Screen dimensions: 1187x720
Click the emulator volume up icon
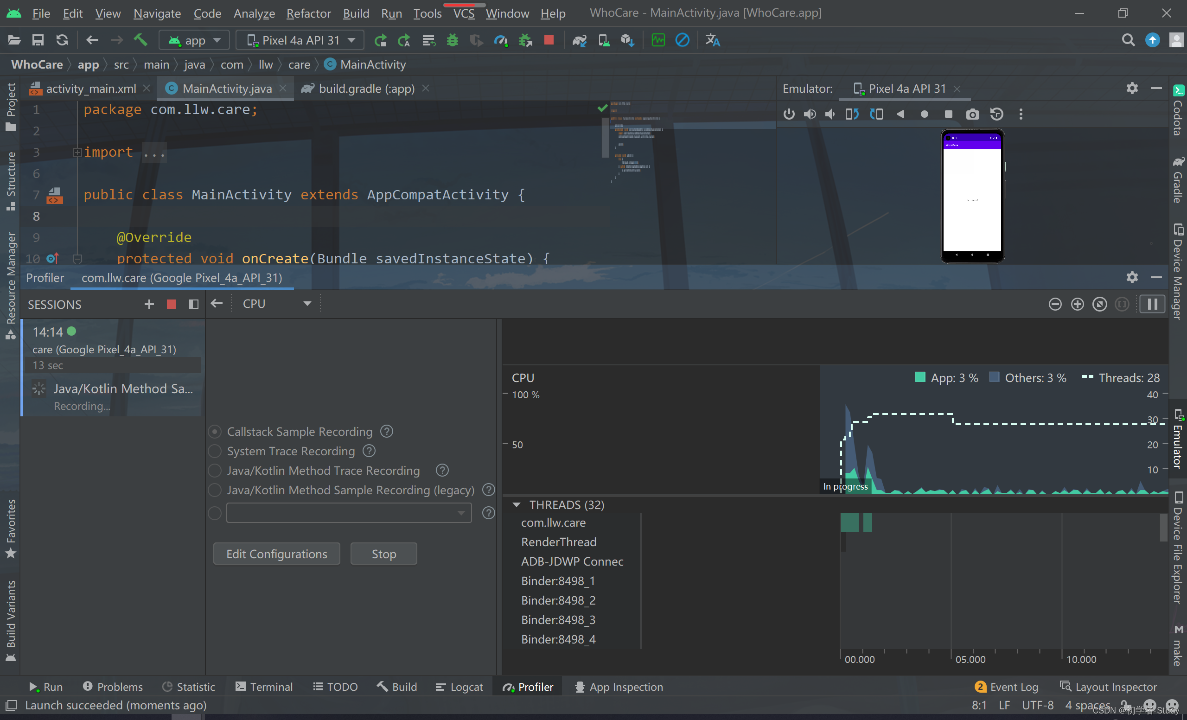click(x=810, y=114)
